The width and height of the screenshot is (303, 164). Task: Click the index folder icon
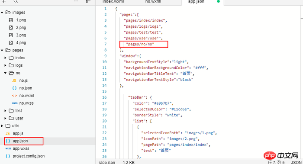tap(11, 58)
